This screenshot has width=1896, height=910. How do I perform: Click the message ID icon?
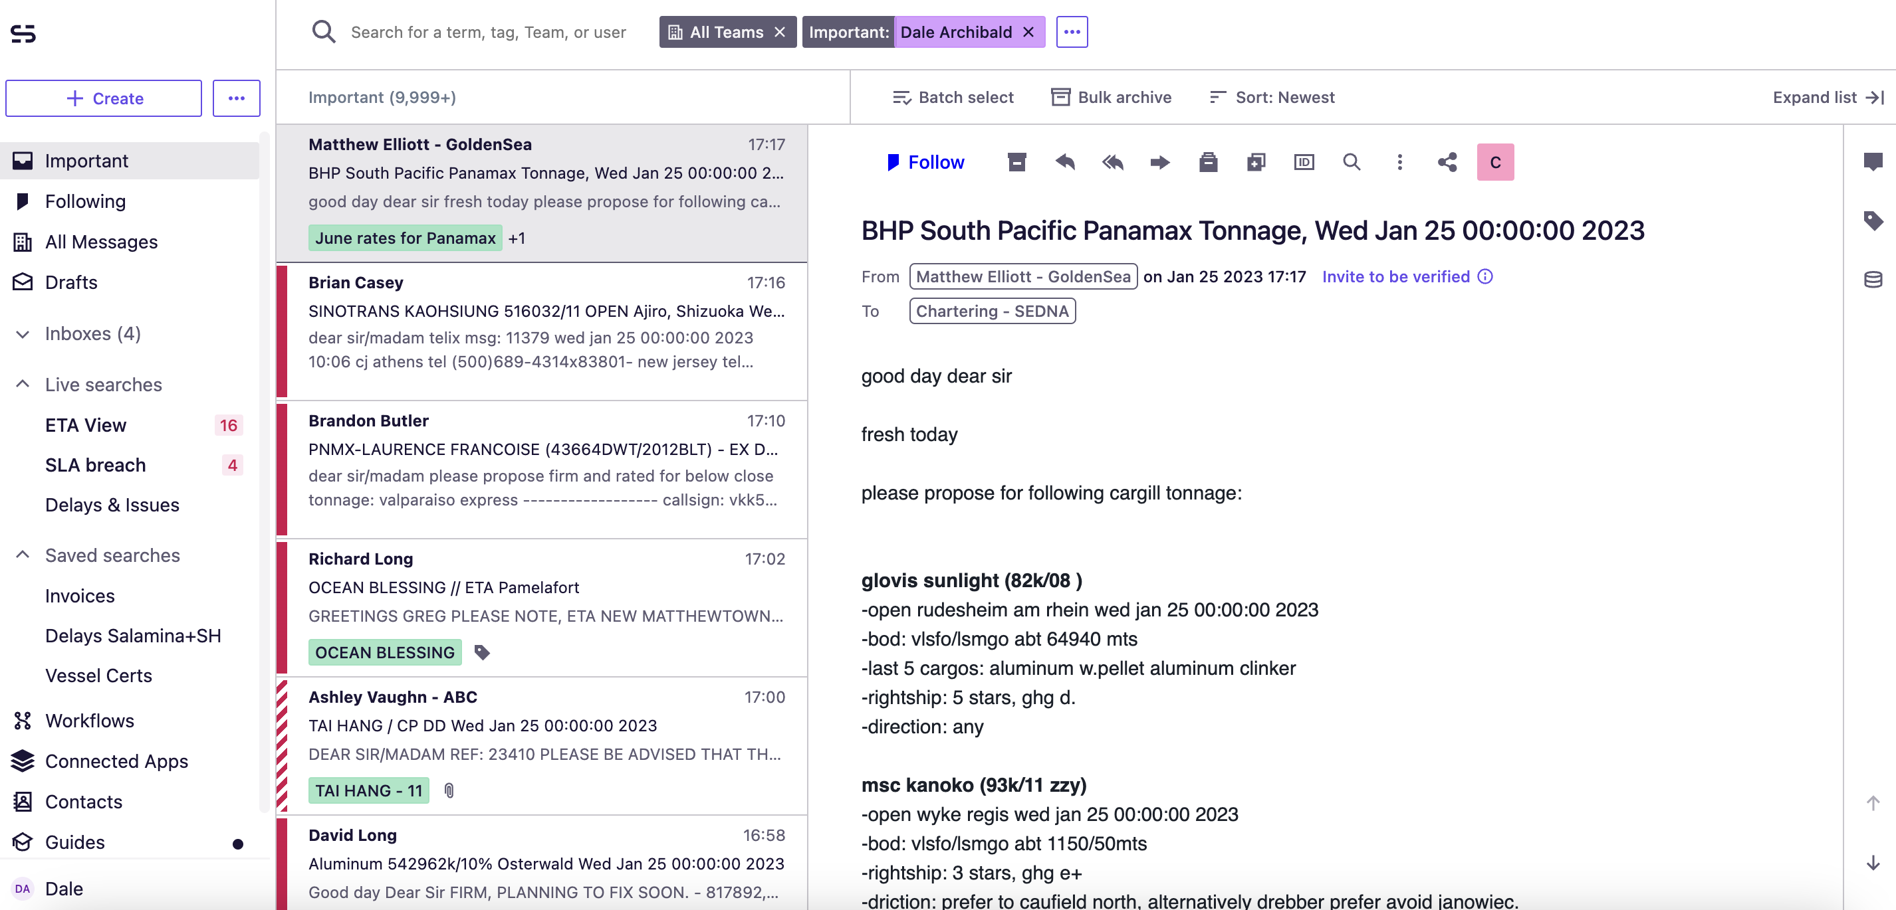(x=1304, y=162)
